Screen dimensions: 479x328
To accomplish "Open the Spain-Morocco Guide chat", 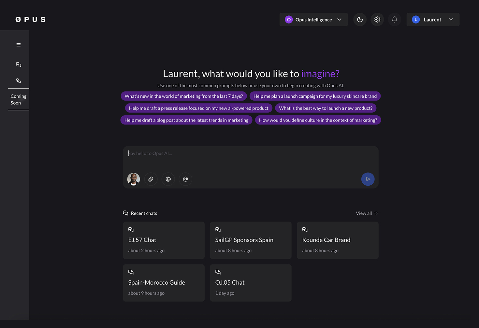I will point(164,283).
